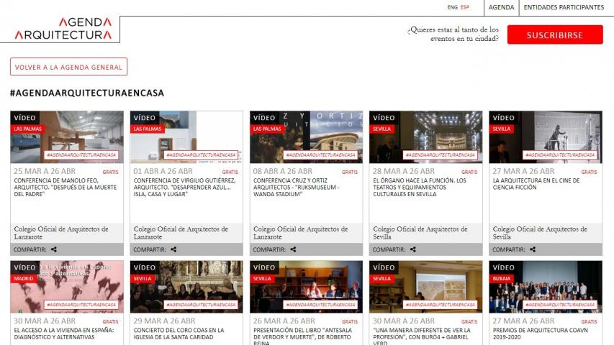Click title 'La Arquitectura en el Cine'
Viewport: 614px width, 345px height.
pos(536,184)
